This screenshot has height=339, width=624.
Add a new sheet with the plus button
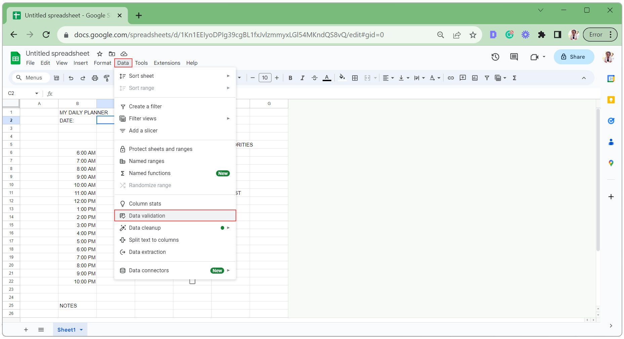tap(26, 330)
